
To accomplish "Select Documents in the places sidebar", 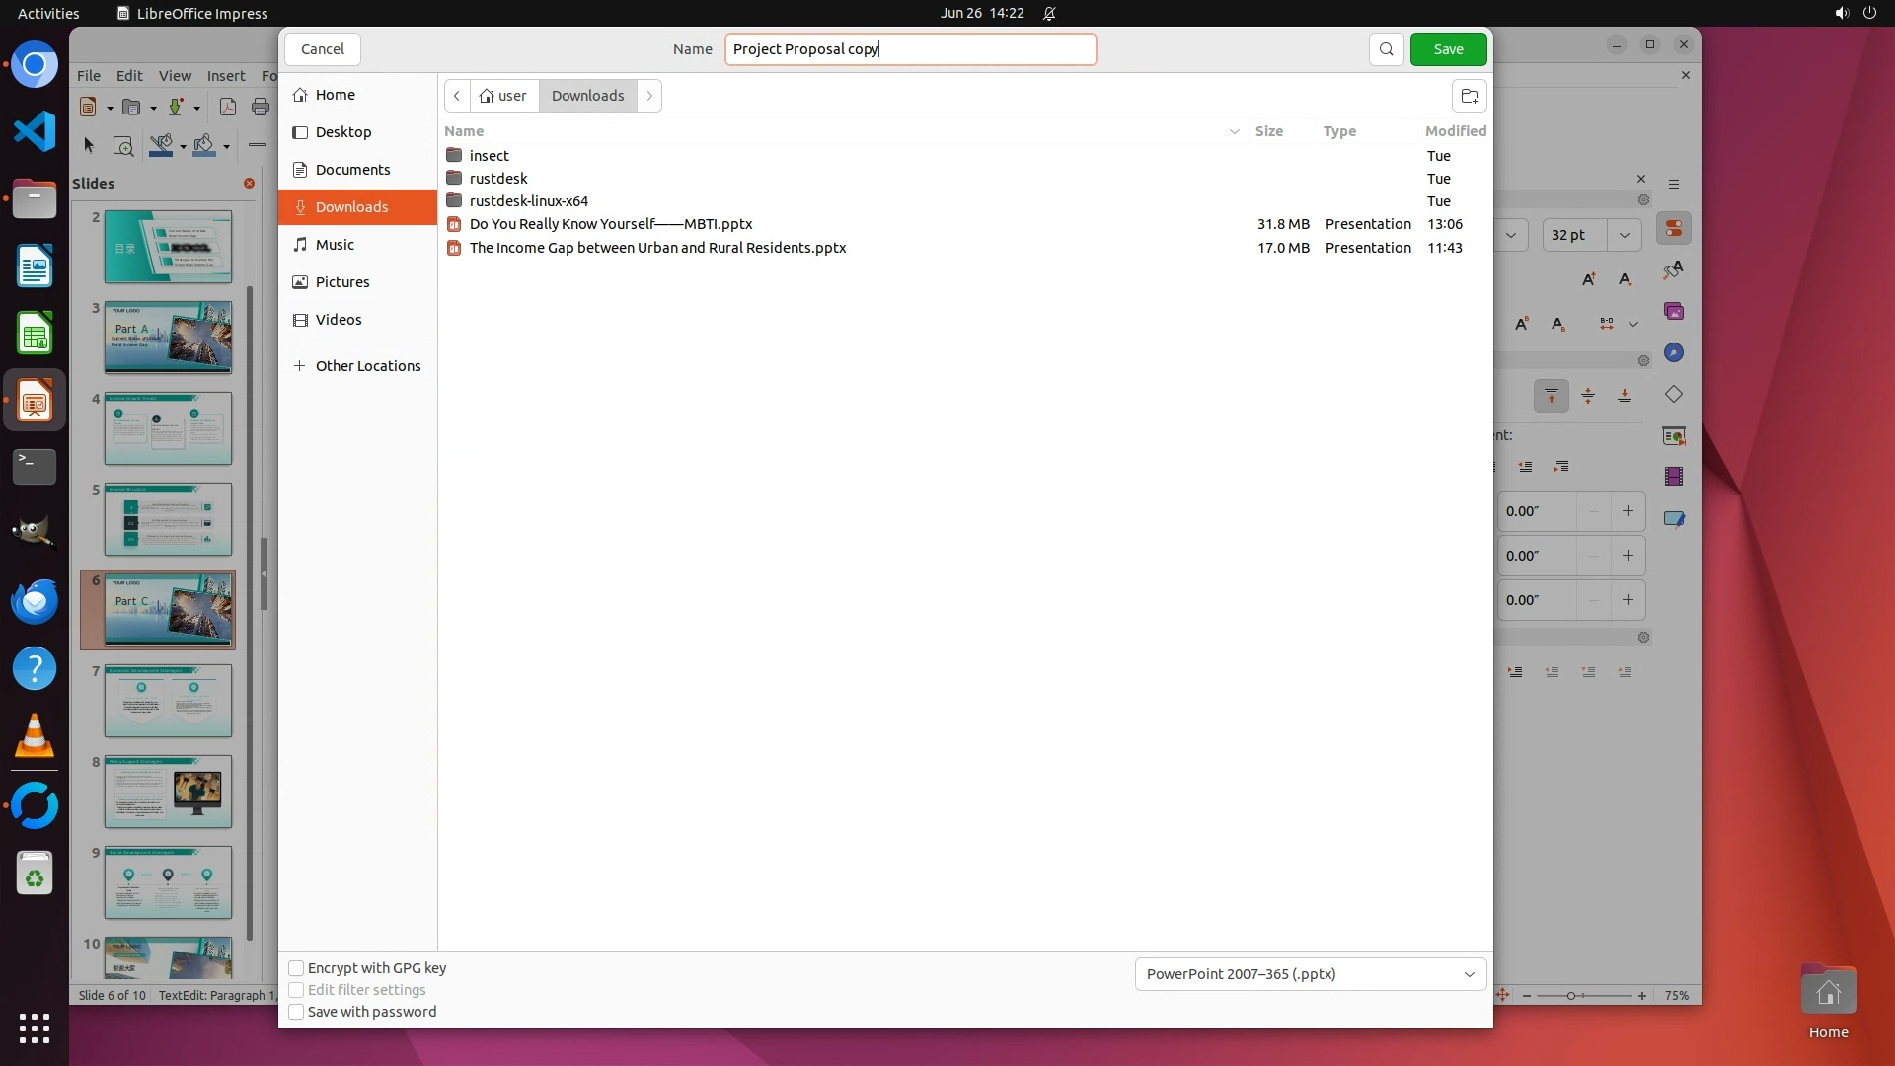I will [352, 170].
